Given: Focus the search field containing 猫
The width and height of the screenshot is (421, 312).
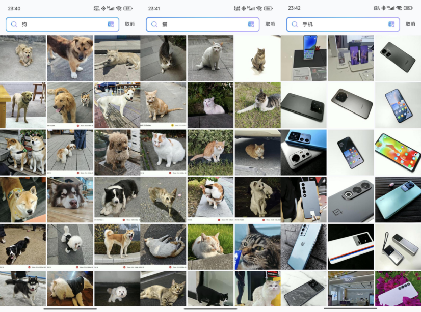Looking at the screenshot, I should (203, 24).
